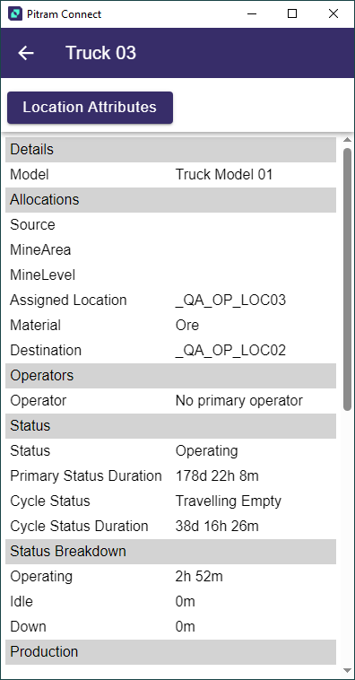Select Destination value _QA_OP_LOC02
The image size is (355, 680).
230,351
